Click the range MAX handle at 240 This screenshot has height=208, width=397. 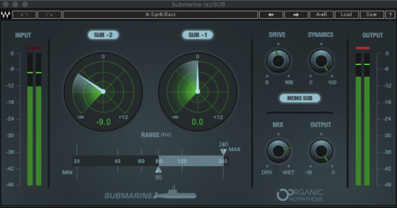pyautogui.click(x=223, y=152)
